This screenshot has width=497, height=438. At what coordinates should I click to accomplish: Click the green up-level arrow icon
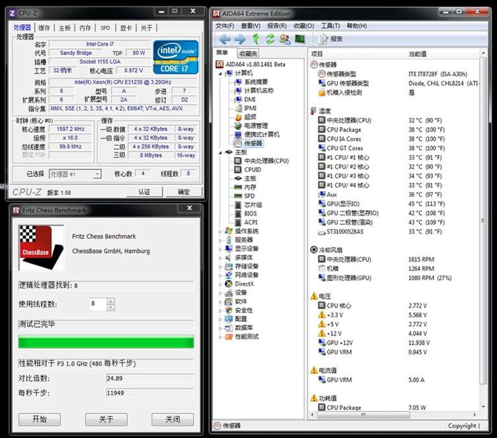pyautogui.click(x=255, y=39)
